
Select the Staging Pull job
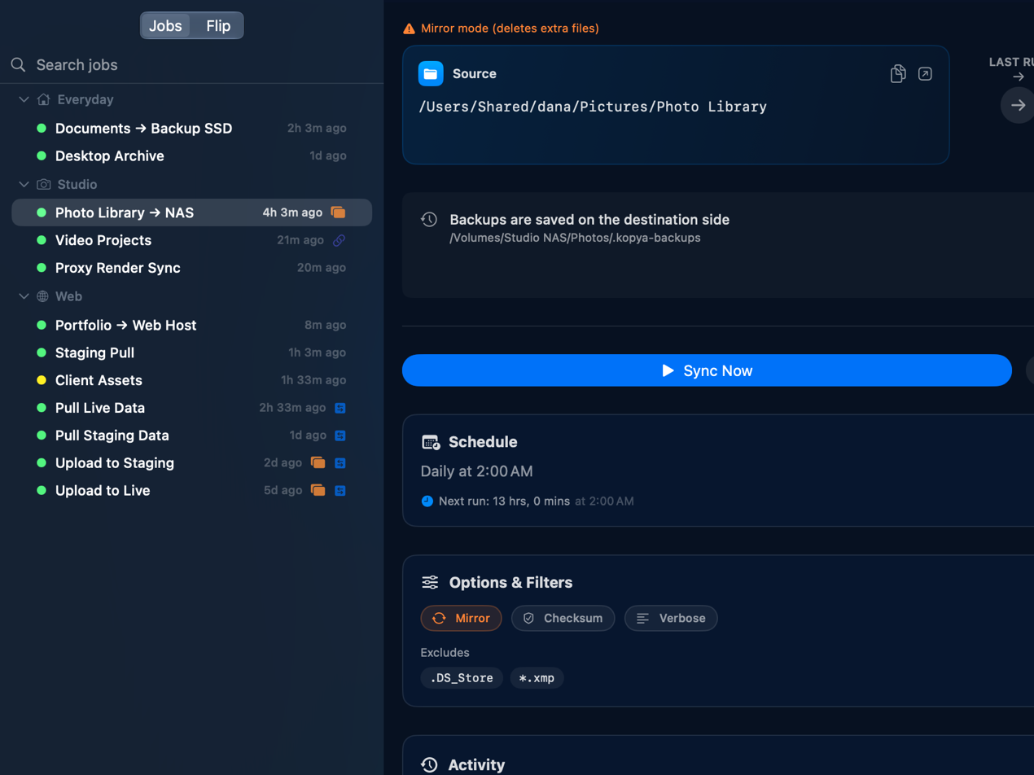192,353
